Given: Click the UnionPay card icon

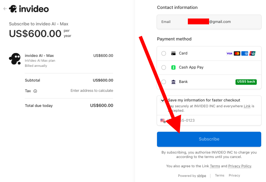Looking at the screenshot, I should tap(253, 53).
